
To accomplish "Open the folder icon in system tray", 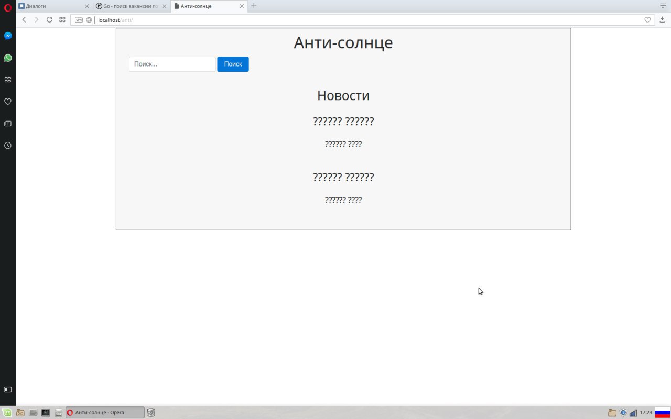I will click(612, 413).
